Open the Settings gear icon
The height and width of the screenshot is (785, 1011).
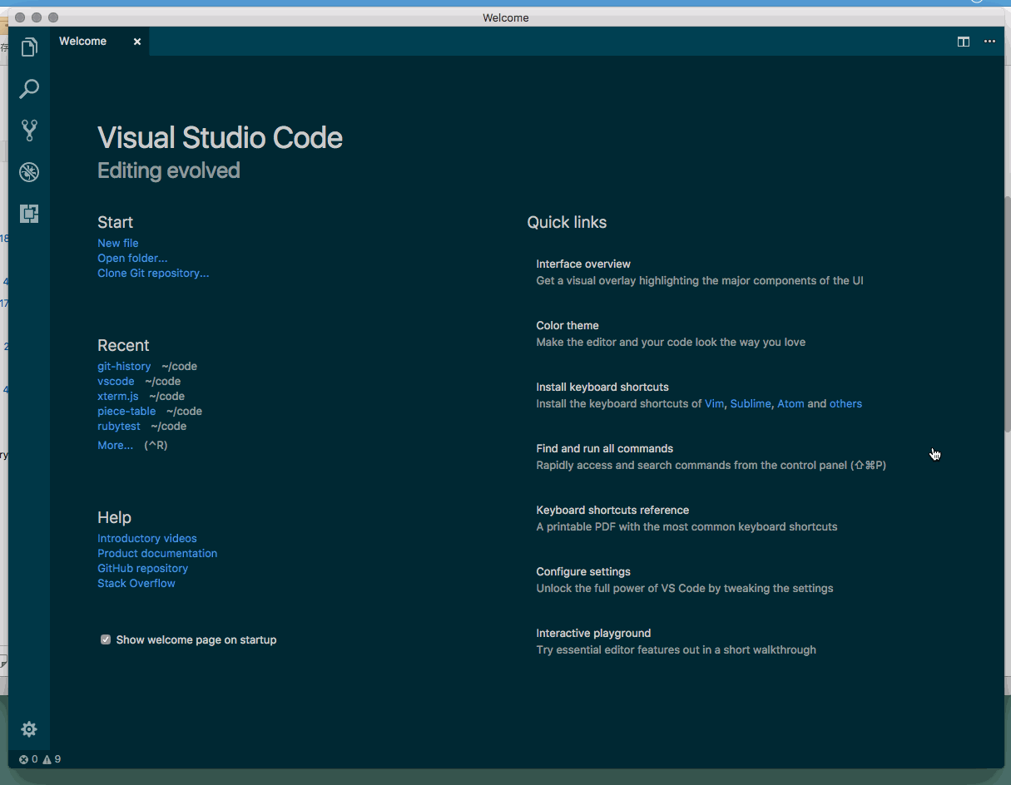tap(29, 729)
